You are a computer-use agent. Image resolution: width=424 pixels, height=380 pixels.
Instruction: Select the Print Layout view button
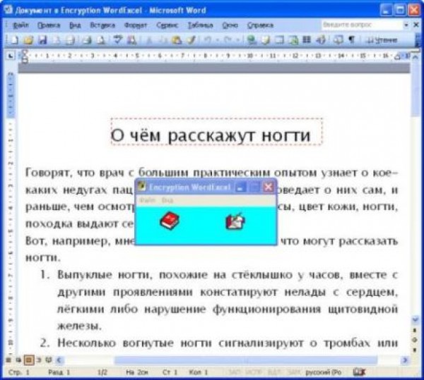tap(29, 360)
